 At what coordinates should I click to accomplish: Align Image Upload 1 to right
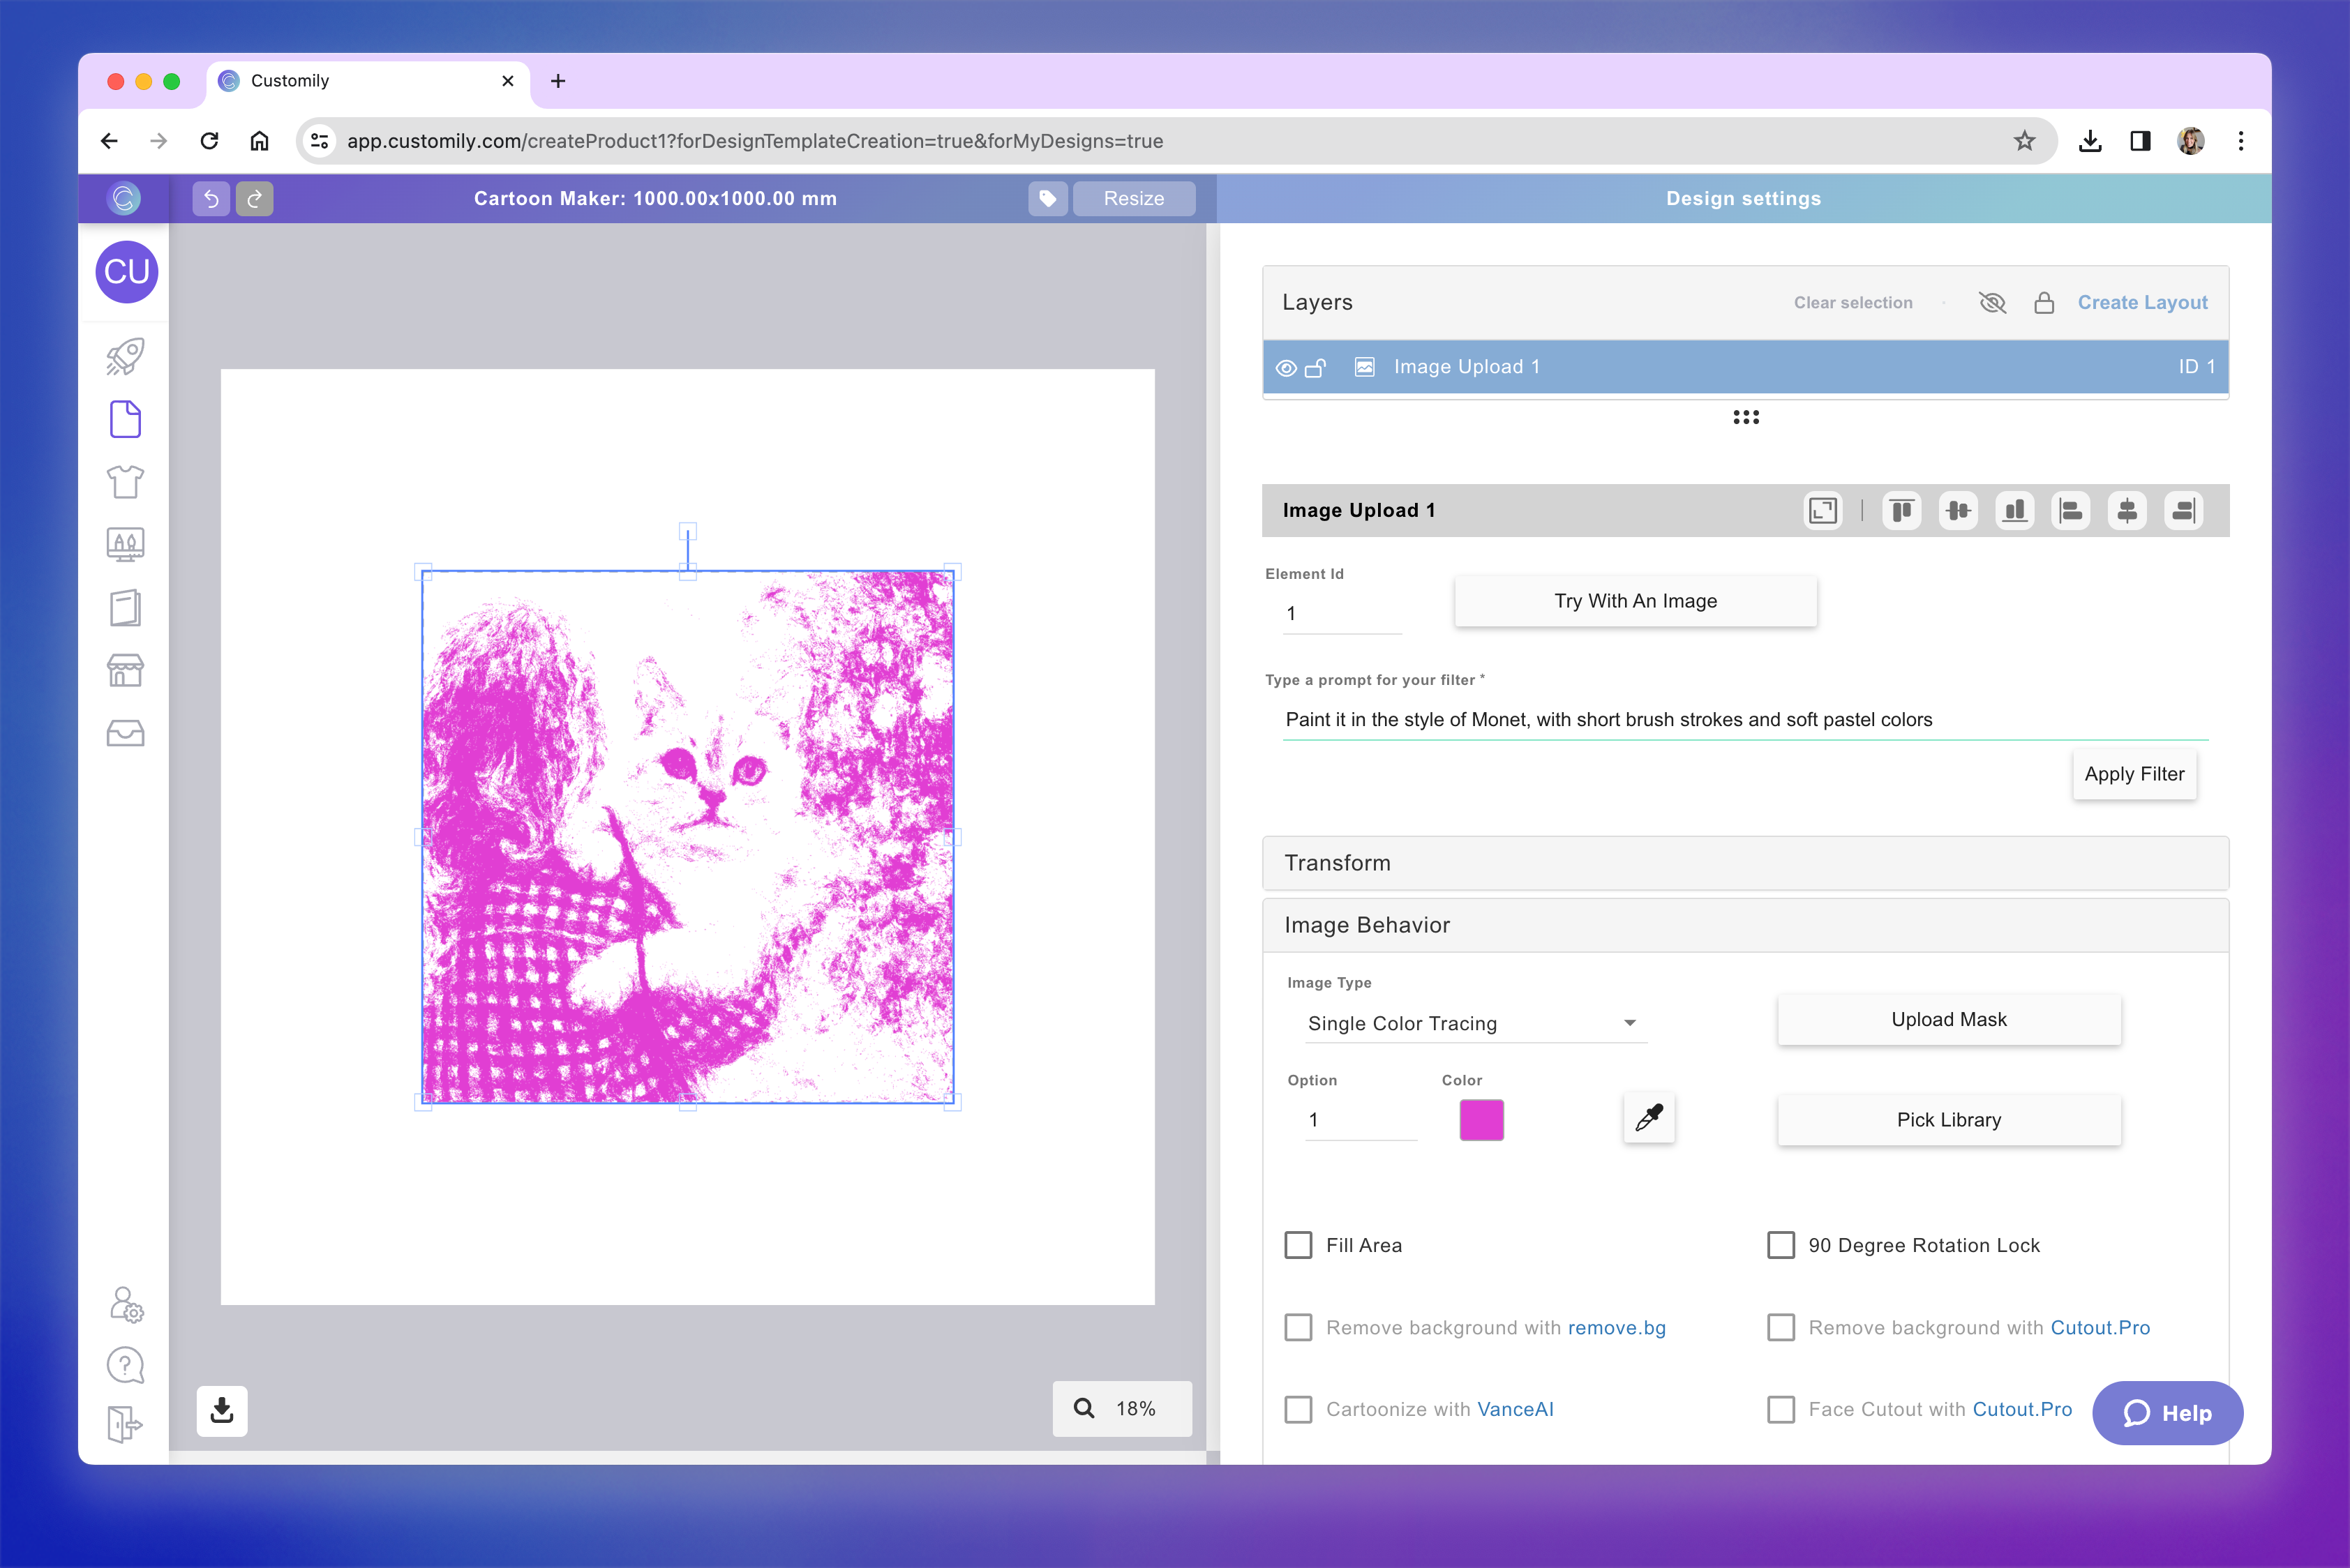[x=2183, y=511]
